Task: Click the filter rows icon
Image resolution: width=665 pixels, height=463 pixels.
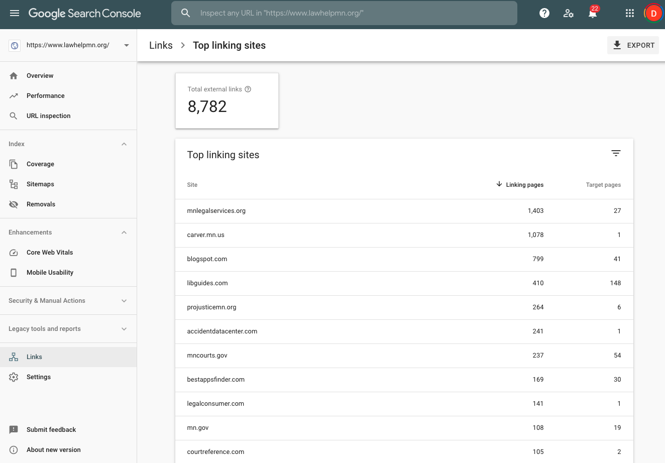Action: [x=616, y=153]
